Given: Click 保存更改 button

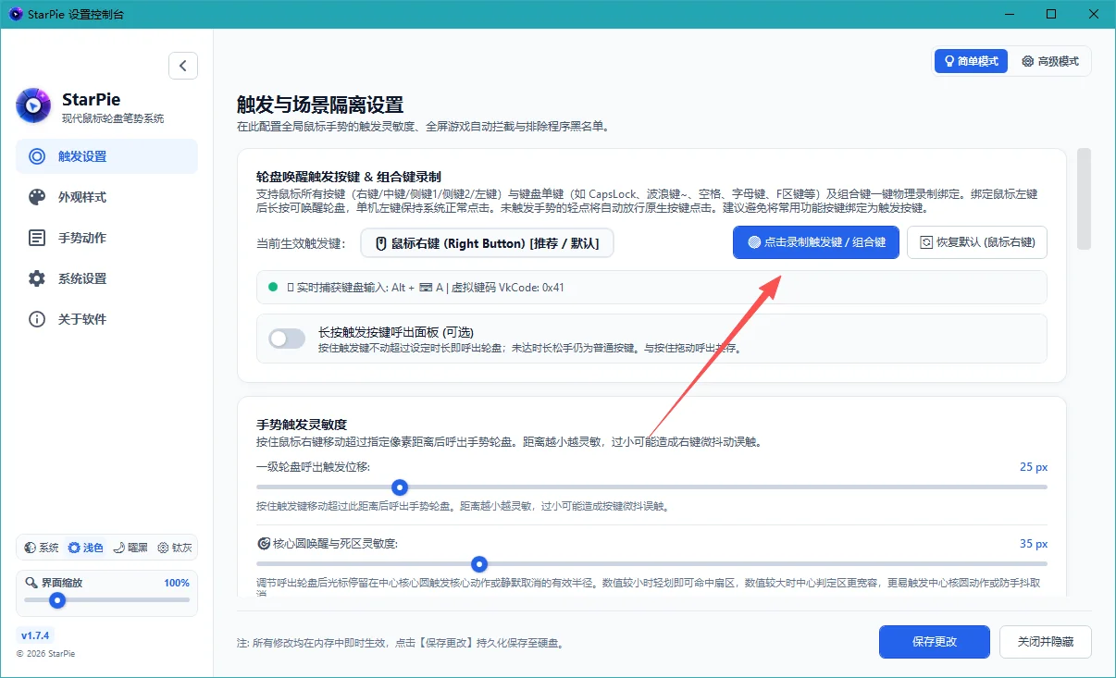Looking at the screenshot, I should click(934, 642).
